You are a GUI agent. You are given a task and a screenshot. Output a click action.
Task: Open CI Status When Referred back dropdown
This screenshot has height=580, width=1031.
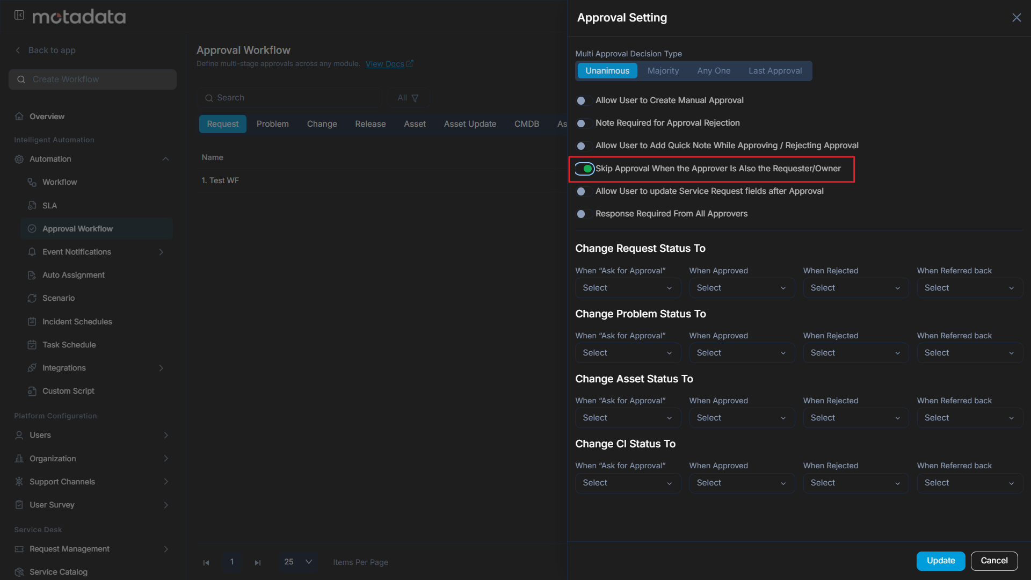969,483
